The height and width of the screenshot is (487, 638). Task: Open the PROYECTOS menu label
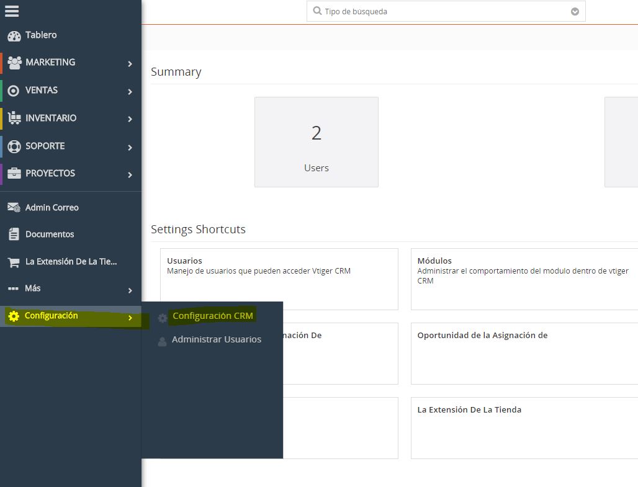[x=50, y=173]
